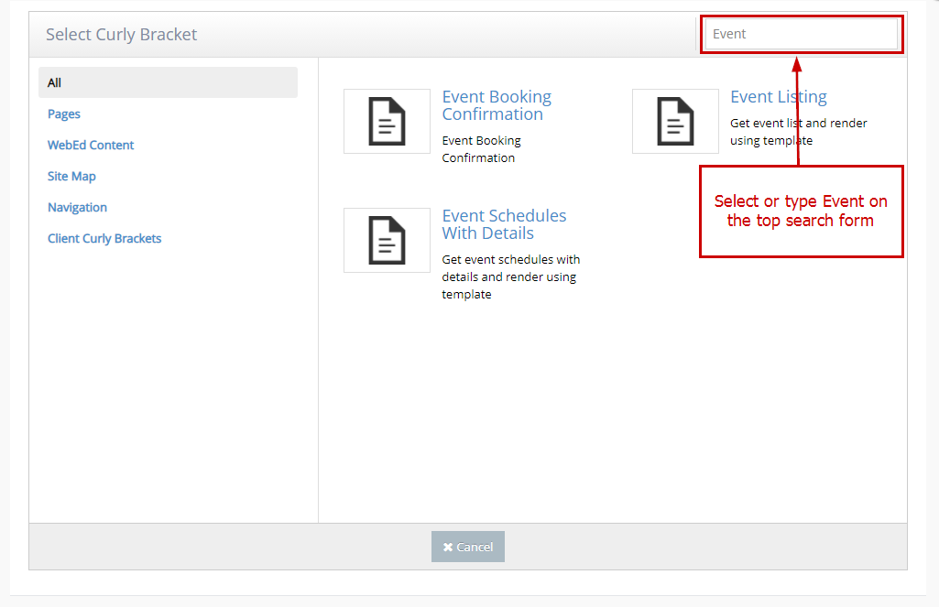Click the 'Get event schedules with details' description
This screenshot has width=939, height=607.
(510, 276)
